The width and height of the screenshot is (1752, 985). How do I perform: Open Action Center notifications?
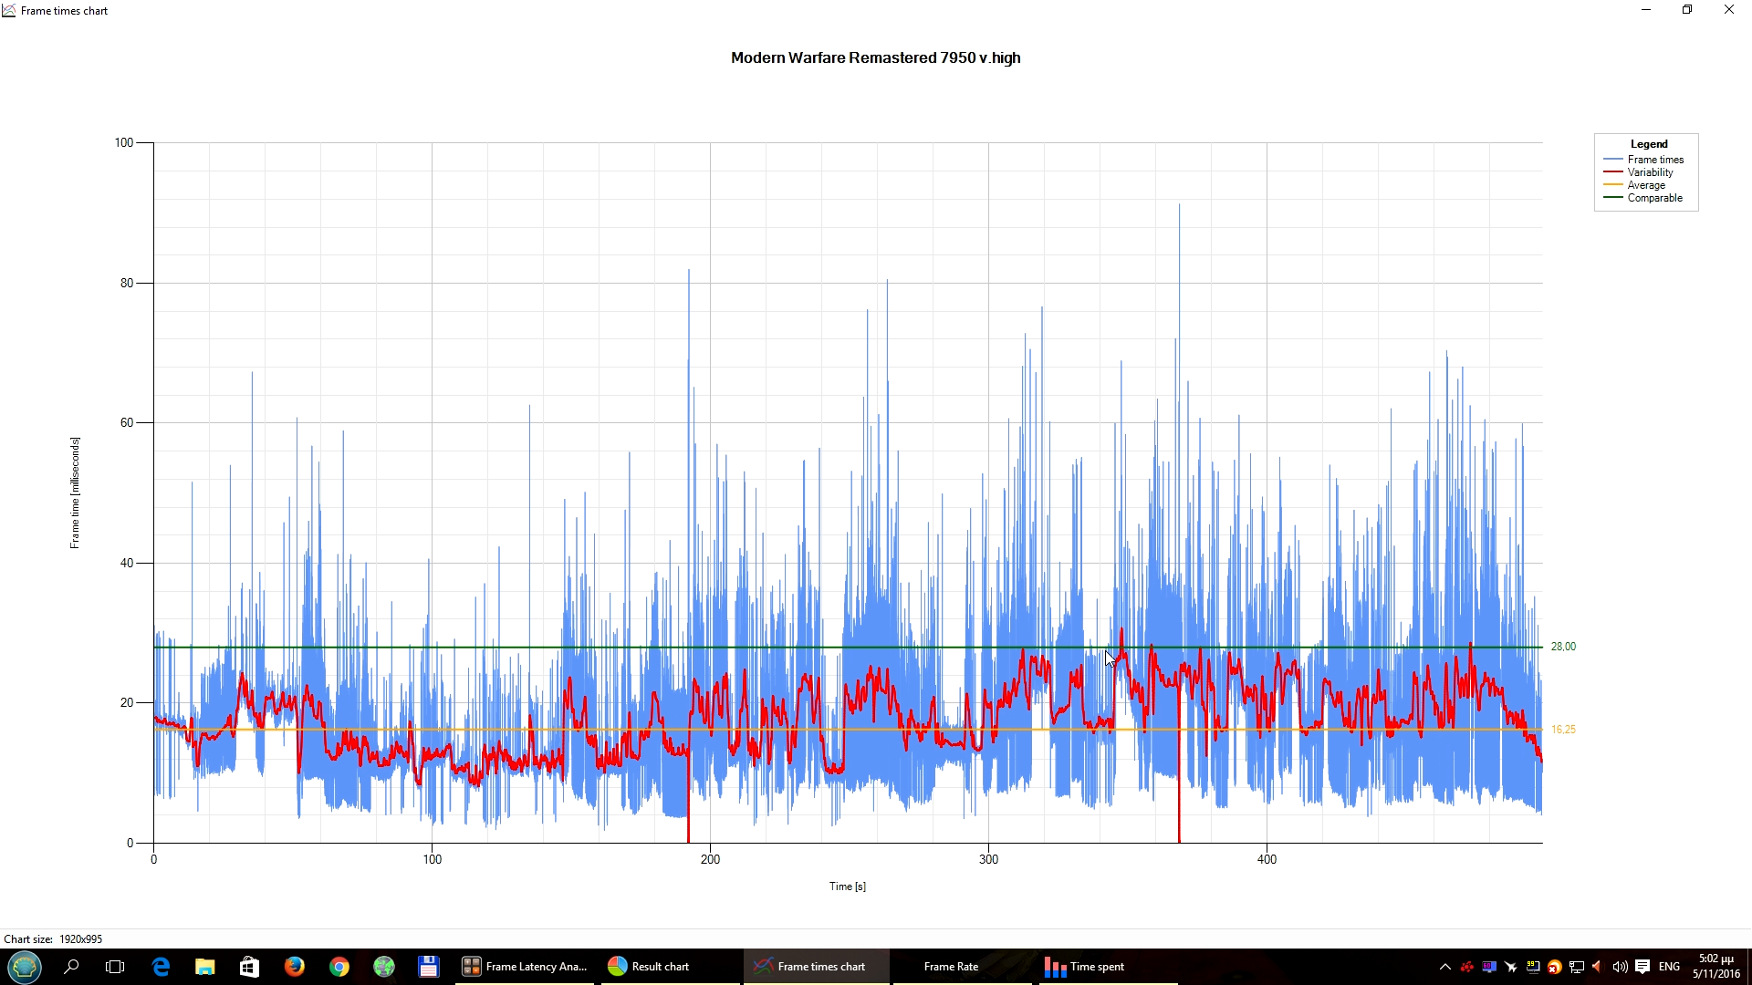[x=1642, y=967]
